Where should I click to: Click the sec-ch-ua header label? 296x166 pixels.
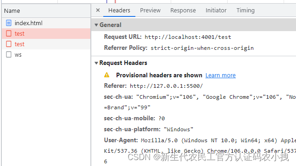pyautogui.click(x=118, y=97)
